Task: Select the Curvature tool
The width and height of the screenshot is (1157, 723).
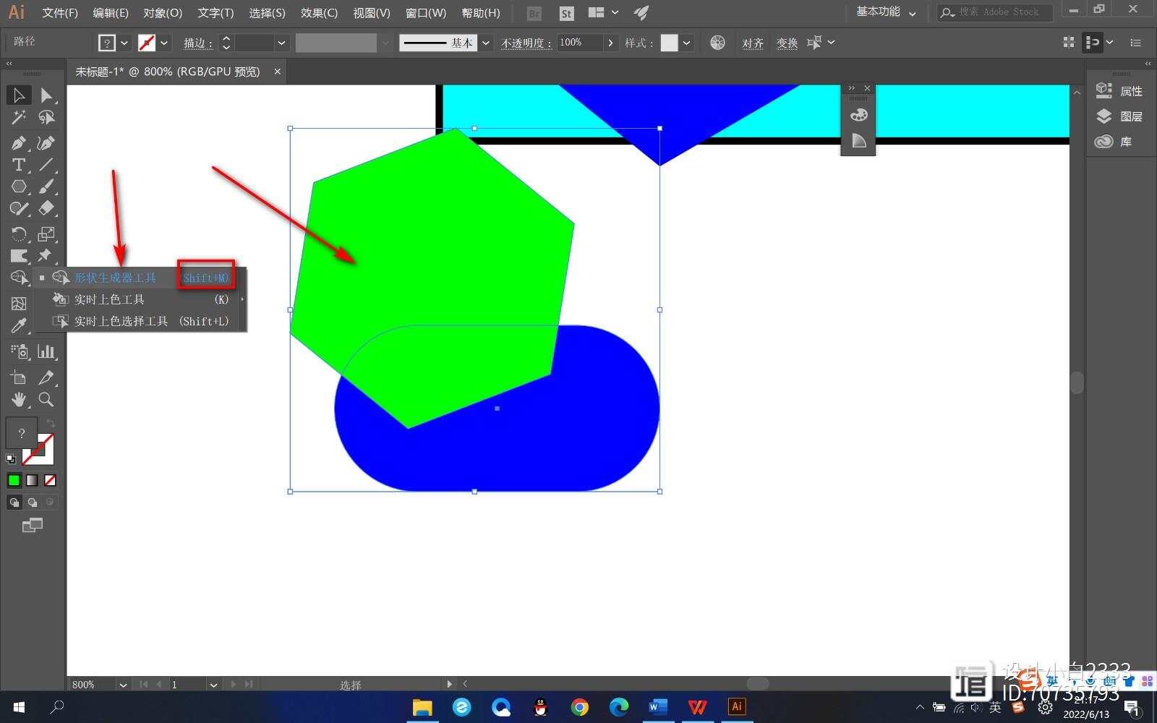Action: click(x=46, y=143)
